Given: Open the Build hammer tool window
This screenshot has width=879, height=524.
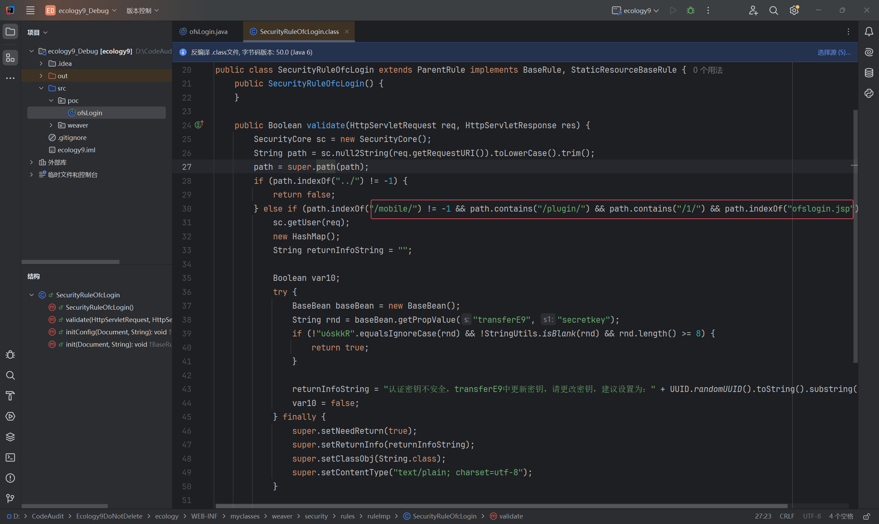Looking at the screenshot, I should pyautogui.click(x=10, y=396).
